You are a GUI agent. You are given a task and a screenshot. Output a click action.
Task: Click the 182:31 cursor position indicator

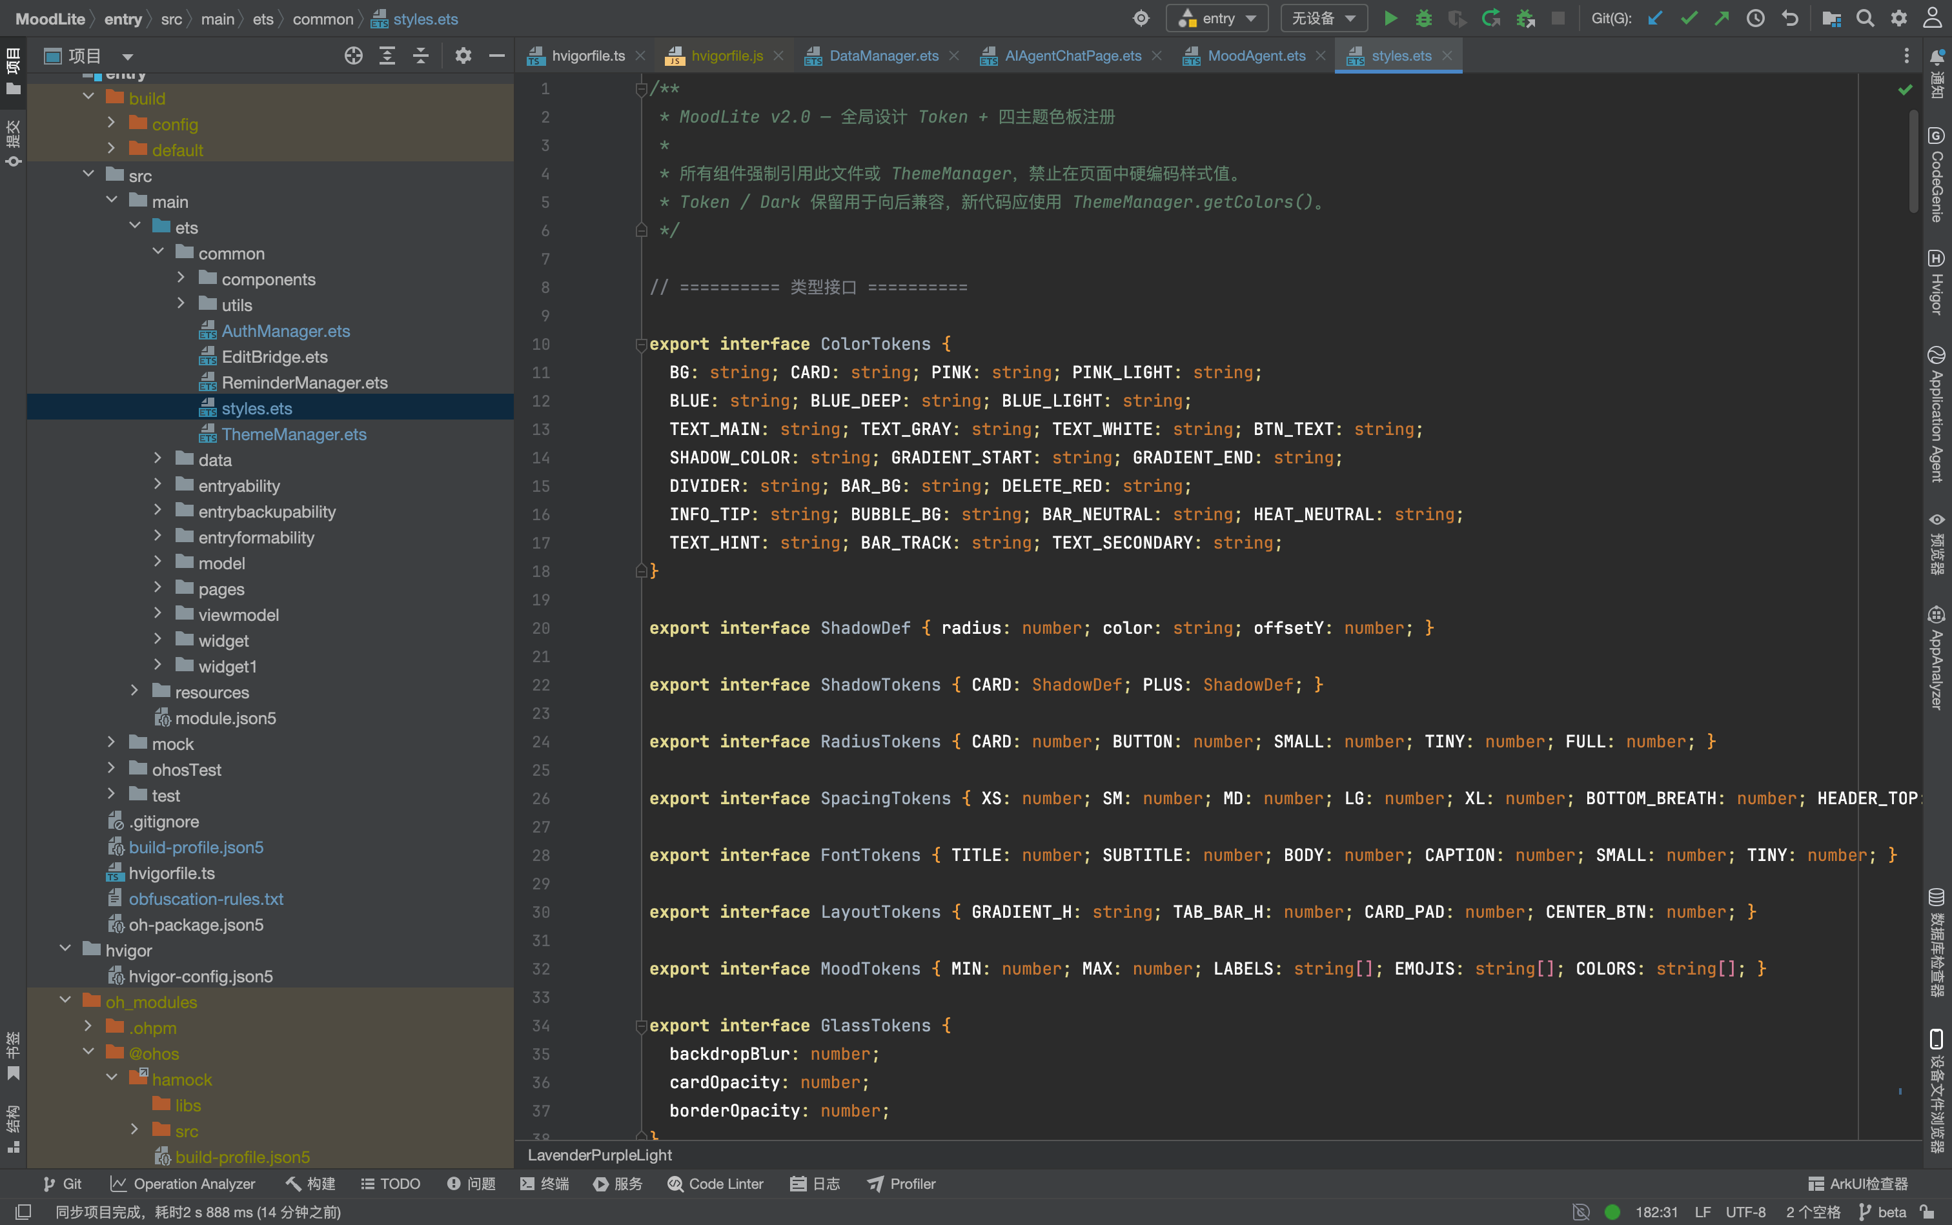click(x=1656, y=1213)
